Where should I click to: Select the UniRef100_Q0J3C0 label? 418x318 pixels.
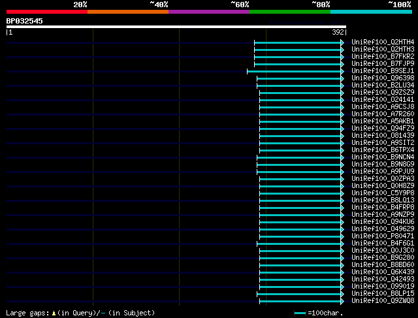click(x=383, y=251)
